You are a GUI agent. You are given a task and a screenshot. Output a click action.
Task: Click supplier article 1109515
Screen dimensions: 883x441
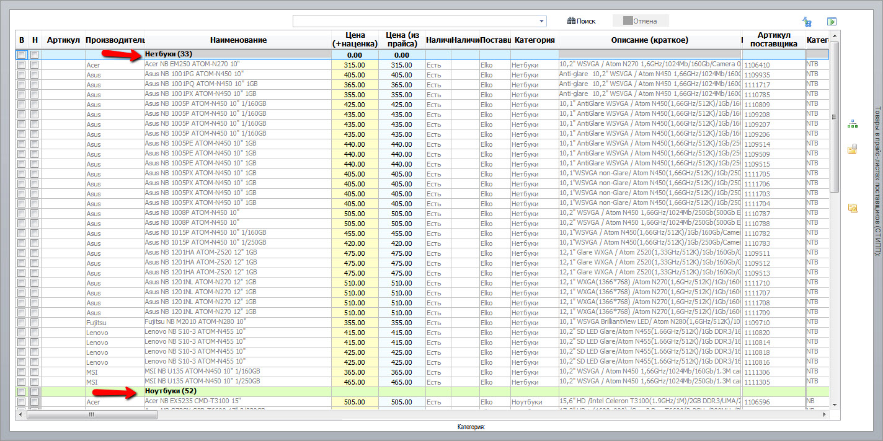click(x=773, y=164)
